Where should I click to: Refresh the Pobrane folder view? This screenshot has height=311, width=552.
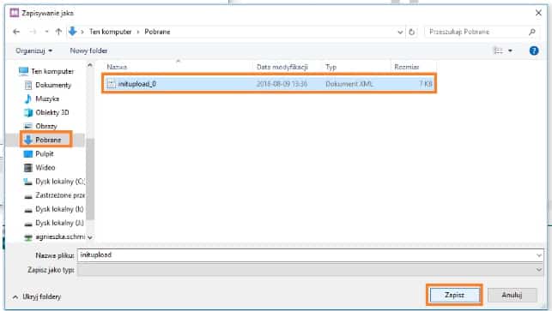(411, 32)
